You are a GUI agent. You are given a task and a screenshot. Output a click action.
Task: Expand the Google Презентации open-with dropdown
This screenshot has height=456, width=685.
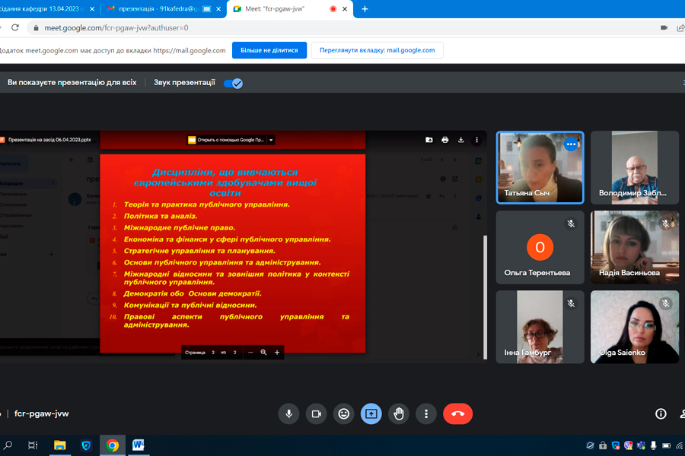click(x=271, y=140)
